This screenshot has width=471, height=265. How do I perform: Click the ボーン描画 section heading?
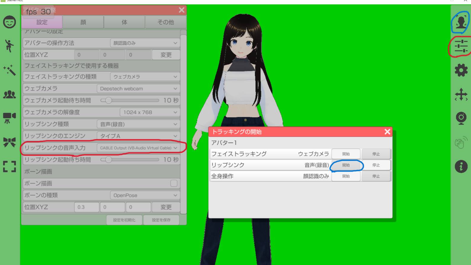(38, 172)
